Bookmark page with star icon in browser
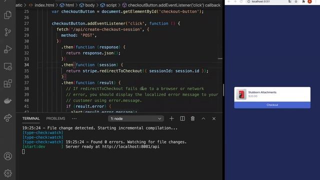The height and width of the screenshot is (180, 320). tap(296, 1)
